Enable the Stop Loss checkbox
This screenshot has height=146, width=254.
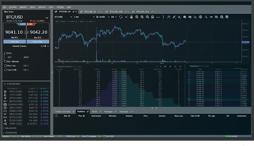[6, 66]
